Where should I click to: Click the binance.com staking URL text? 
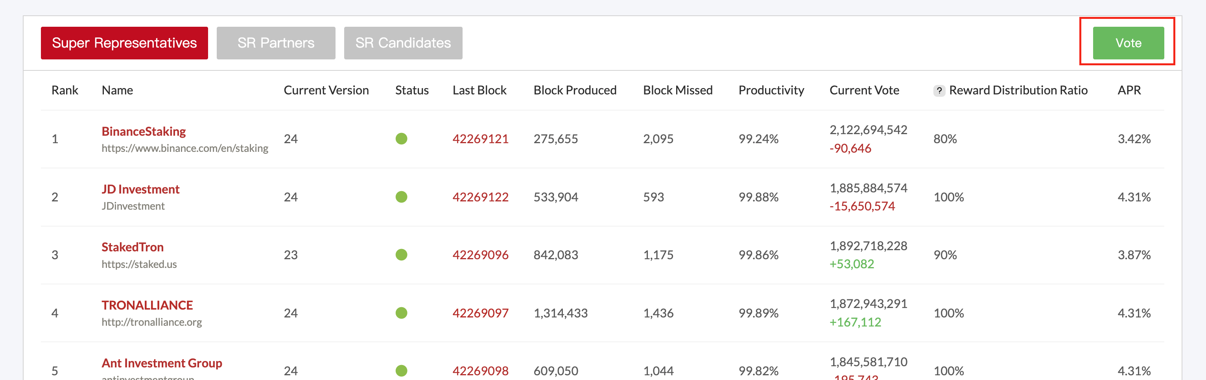click(x=185, y=148)
